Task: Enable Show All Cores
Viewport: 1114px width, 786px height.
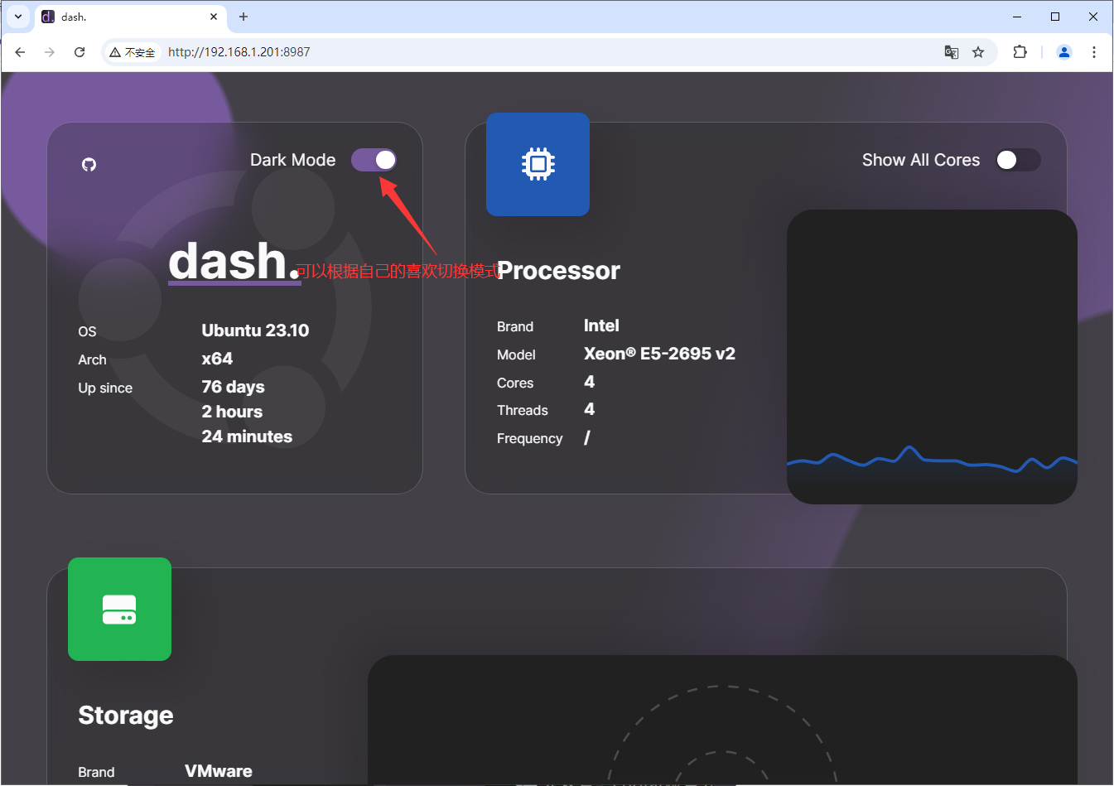Action: pyautogui.click(x=1018, y=160)
